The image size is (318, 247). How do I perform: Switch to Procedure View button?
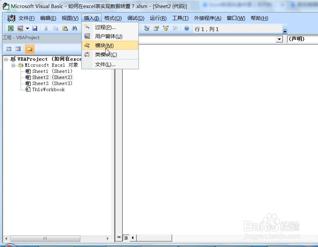(x=119, y=238)
